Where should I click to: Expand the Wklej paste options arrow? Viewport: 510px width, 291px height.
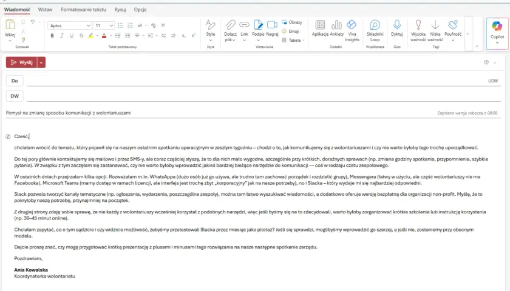point(10,41)
